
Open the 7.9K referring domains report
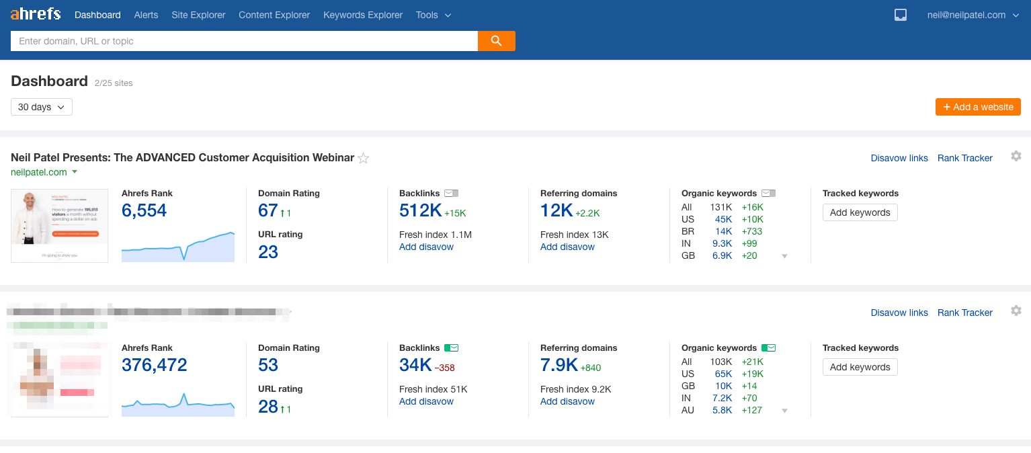(559, 365)
